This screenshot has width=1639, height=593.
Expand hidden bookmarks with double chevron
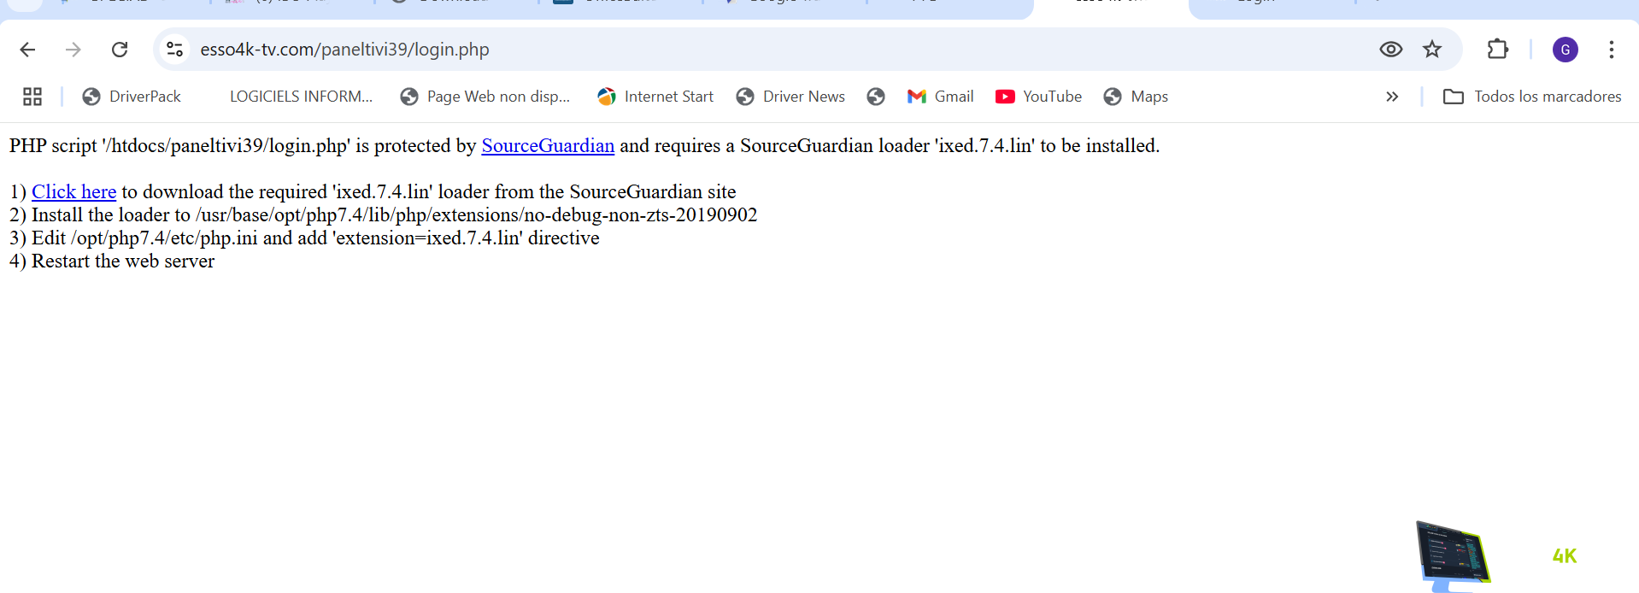(x=1392, y=97)
